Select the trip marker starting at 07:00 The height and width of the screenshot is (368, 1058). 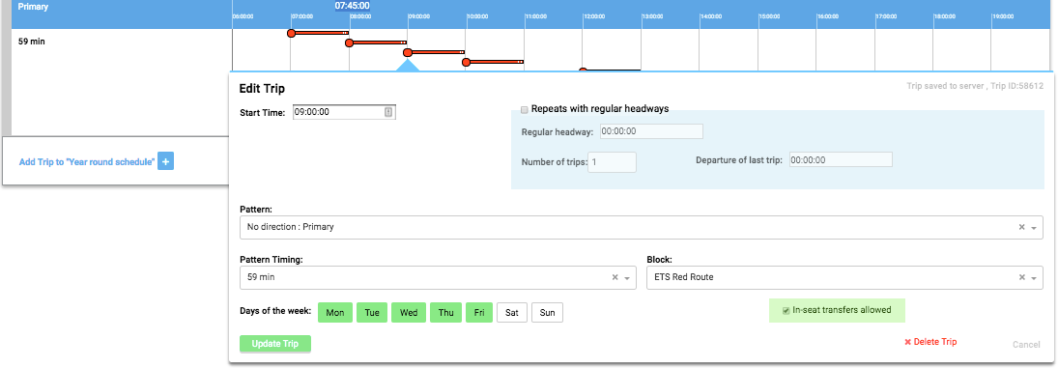pos(292,33)
